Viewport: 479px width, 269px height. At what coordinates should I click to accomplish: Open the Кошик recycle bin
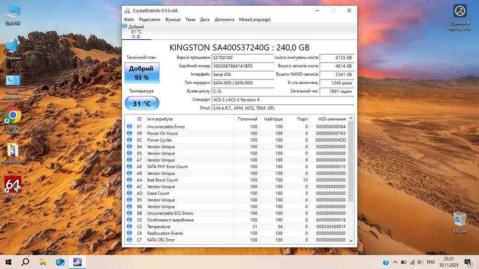(x=460, y=222)
